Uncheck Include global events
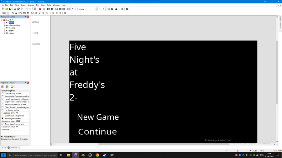Screen dimensions: 282x158 (3, 118)
